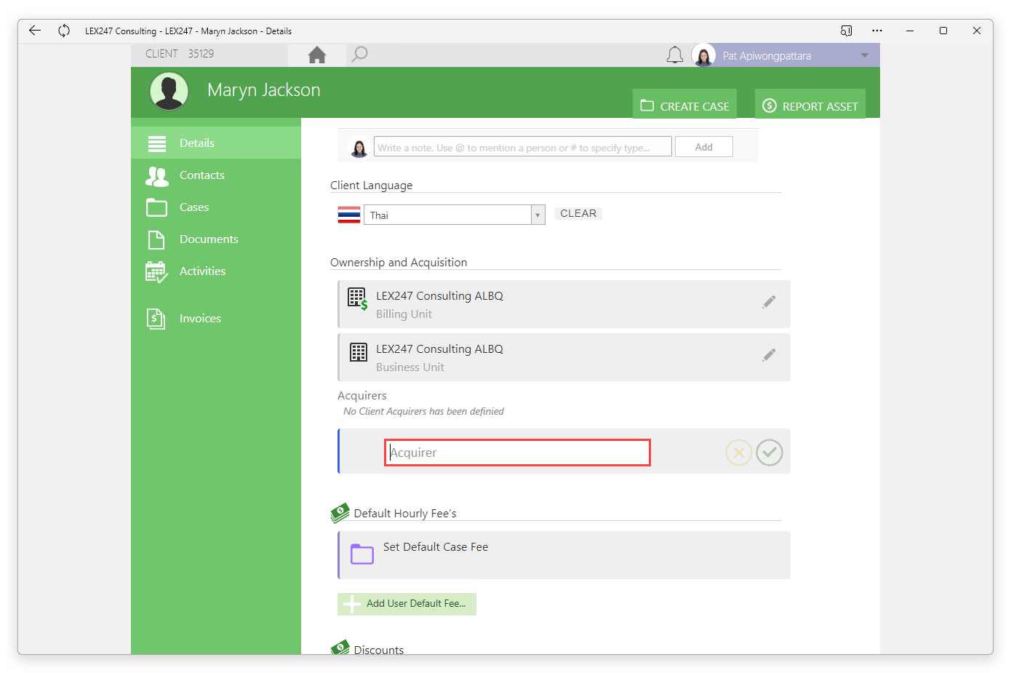Open Documents using the page icon
Image resolution: width=1011 pixels, height=673 pixels.
pos(156,239)
